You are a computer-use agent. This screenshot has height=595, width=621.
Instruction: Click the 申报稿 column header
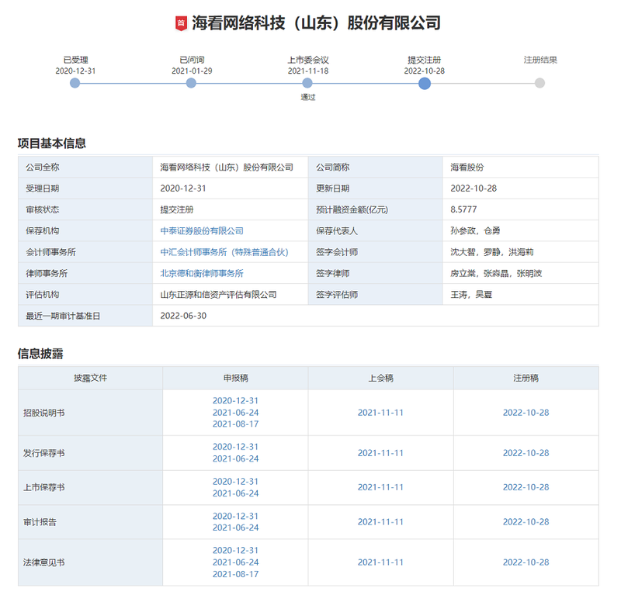236,378
